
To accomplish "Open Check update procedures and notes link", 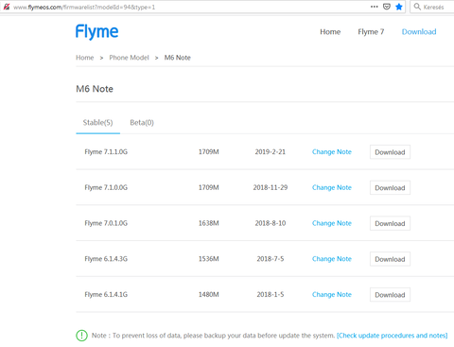I will 392,336.
